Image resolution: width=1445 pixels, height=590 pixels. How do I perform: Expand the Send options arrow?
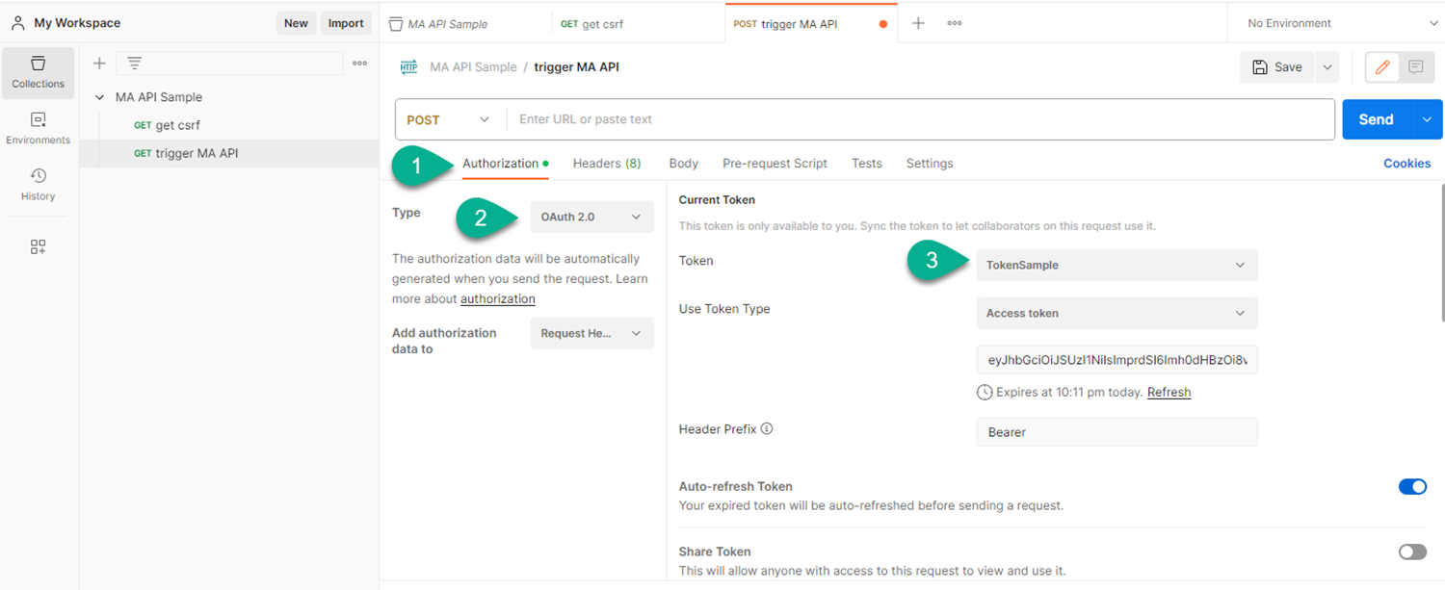pos(1427,119)
